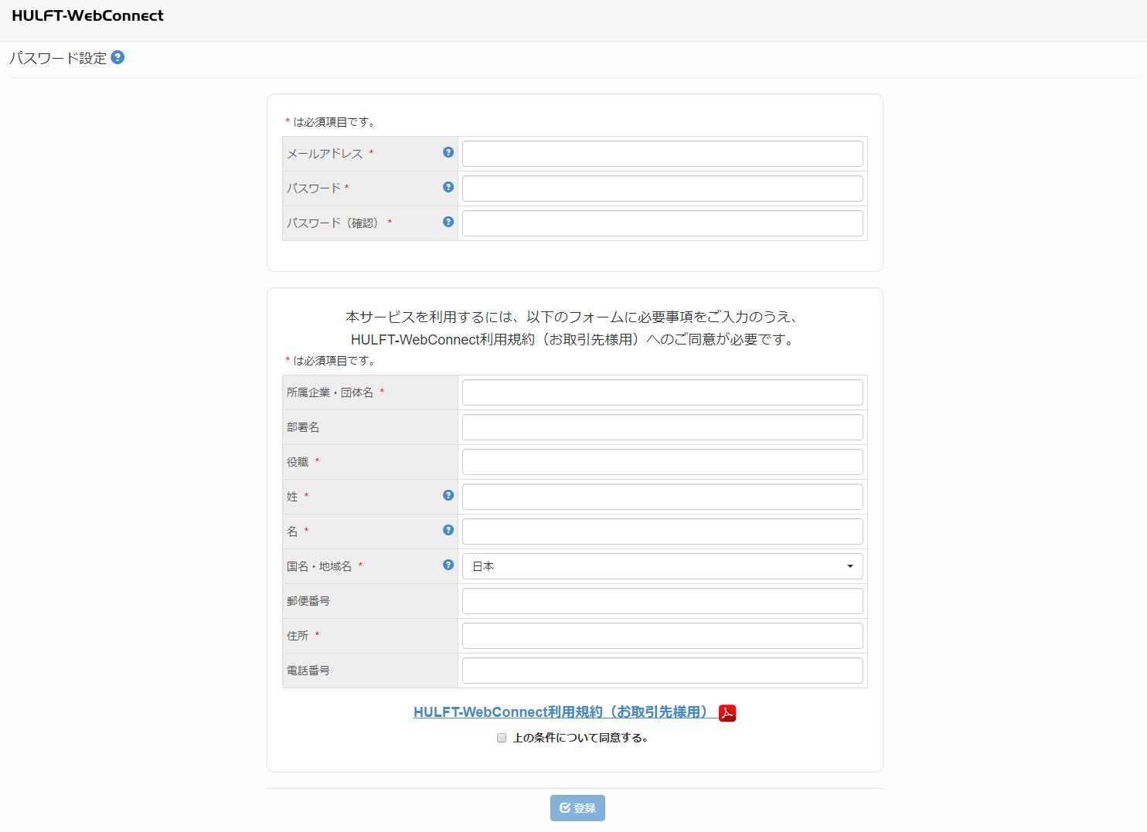
Task: Click the PDF icon beside the terms link
Action: click(x=727, y=713)
